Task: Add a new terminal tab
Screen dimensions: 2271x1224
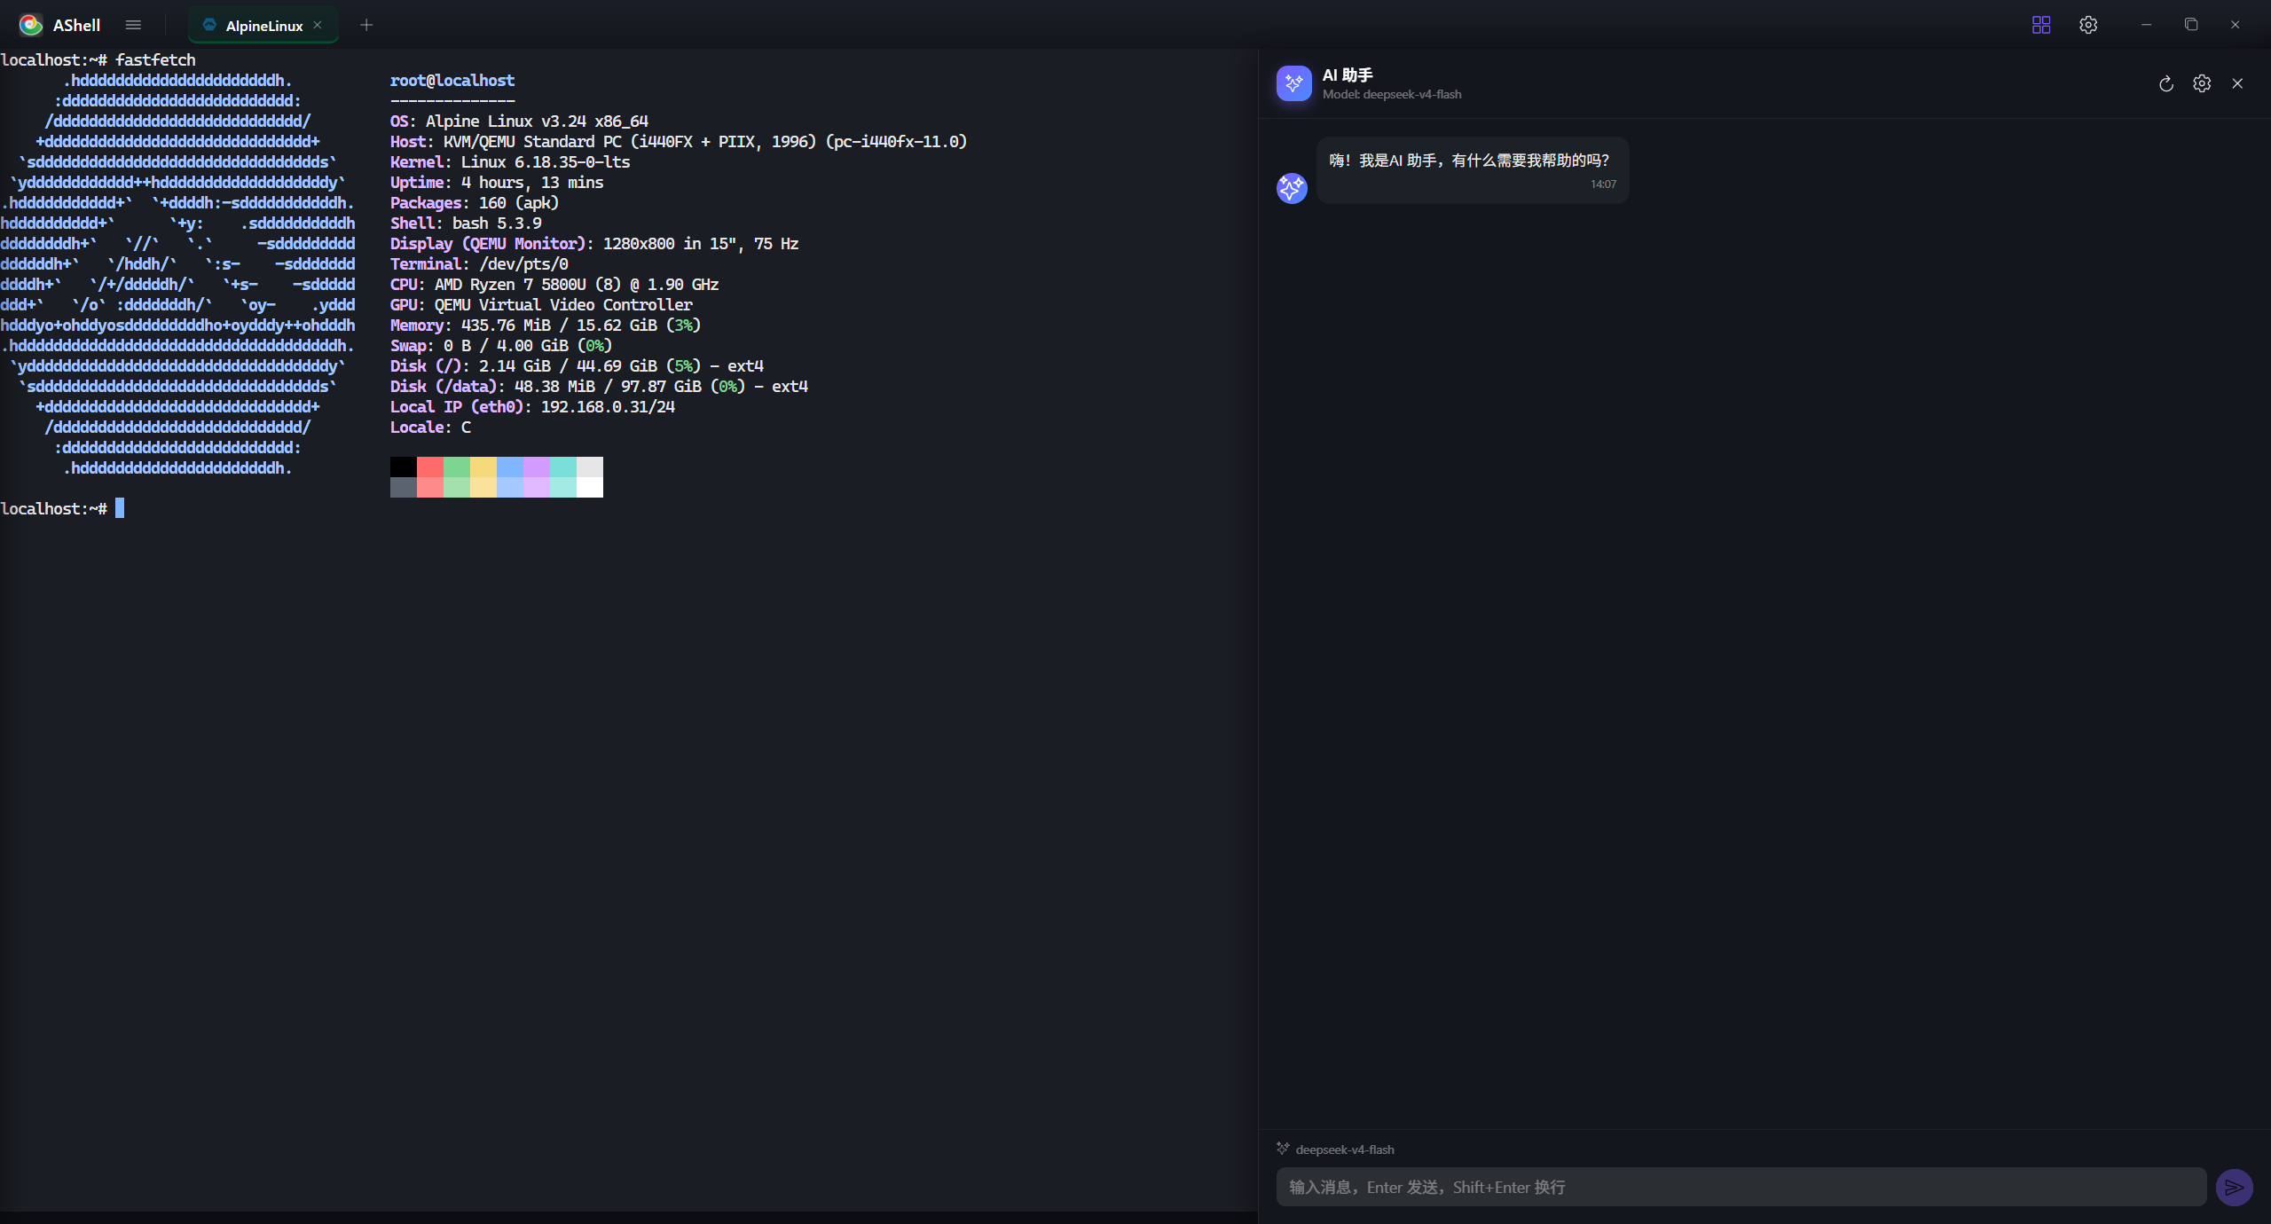Action: click(x=366, y=25)
